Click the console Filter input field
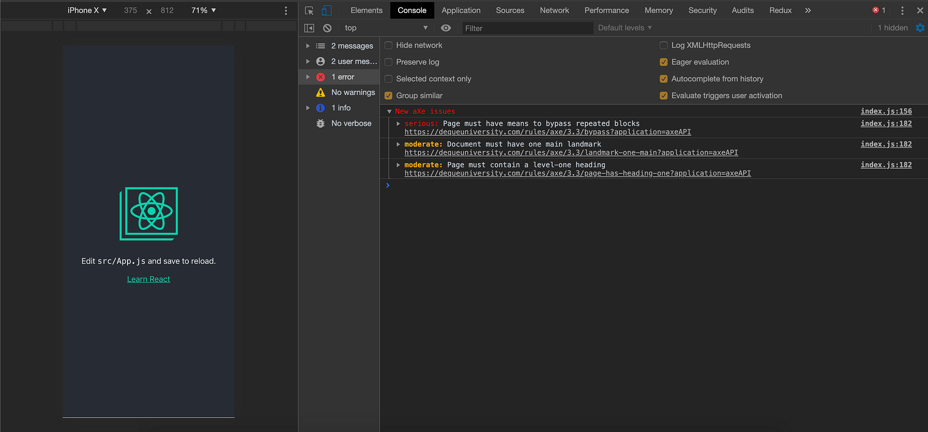The width and height of the screenshot is (928, 432). coord(528,28)
